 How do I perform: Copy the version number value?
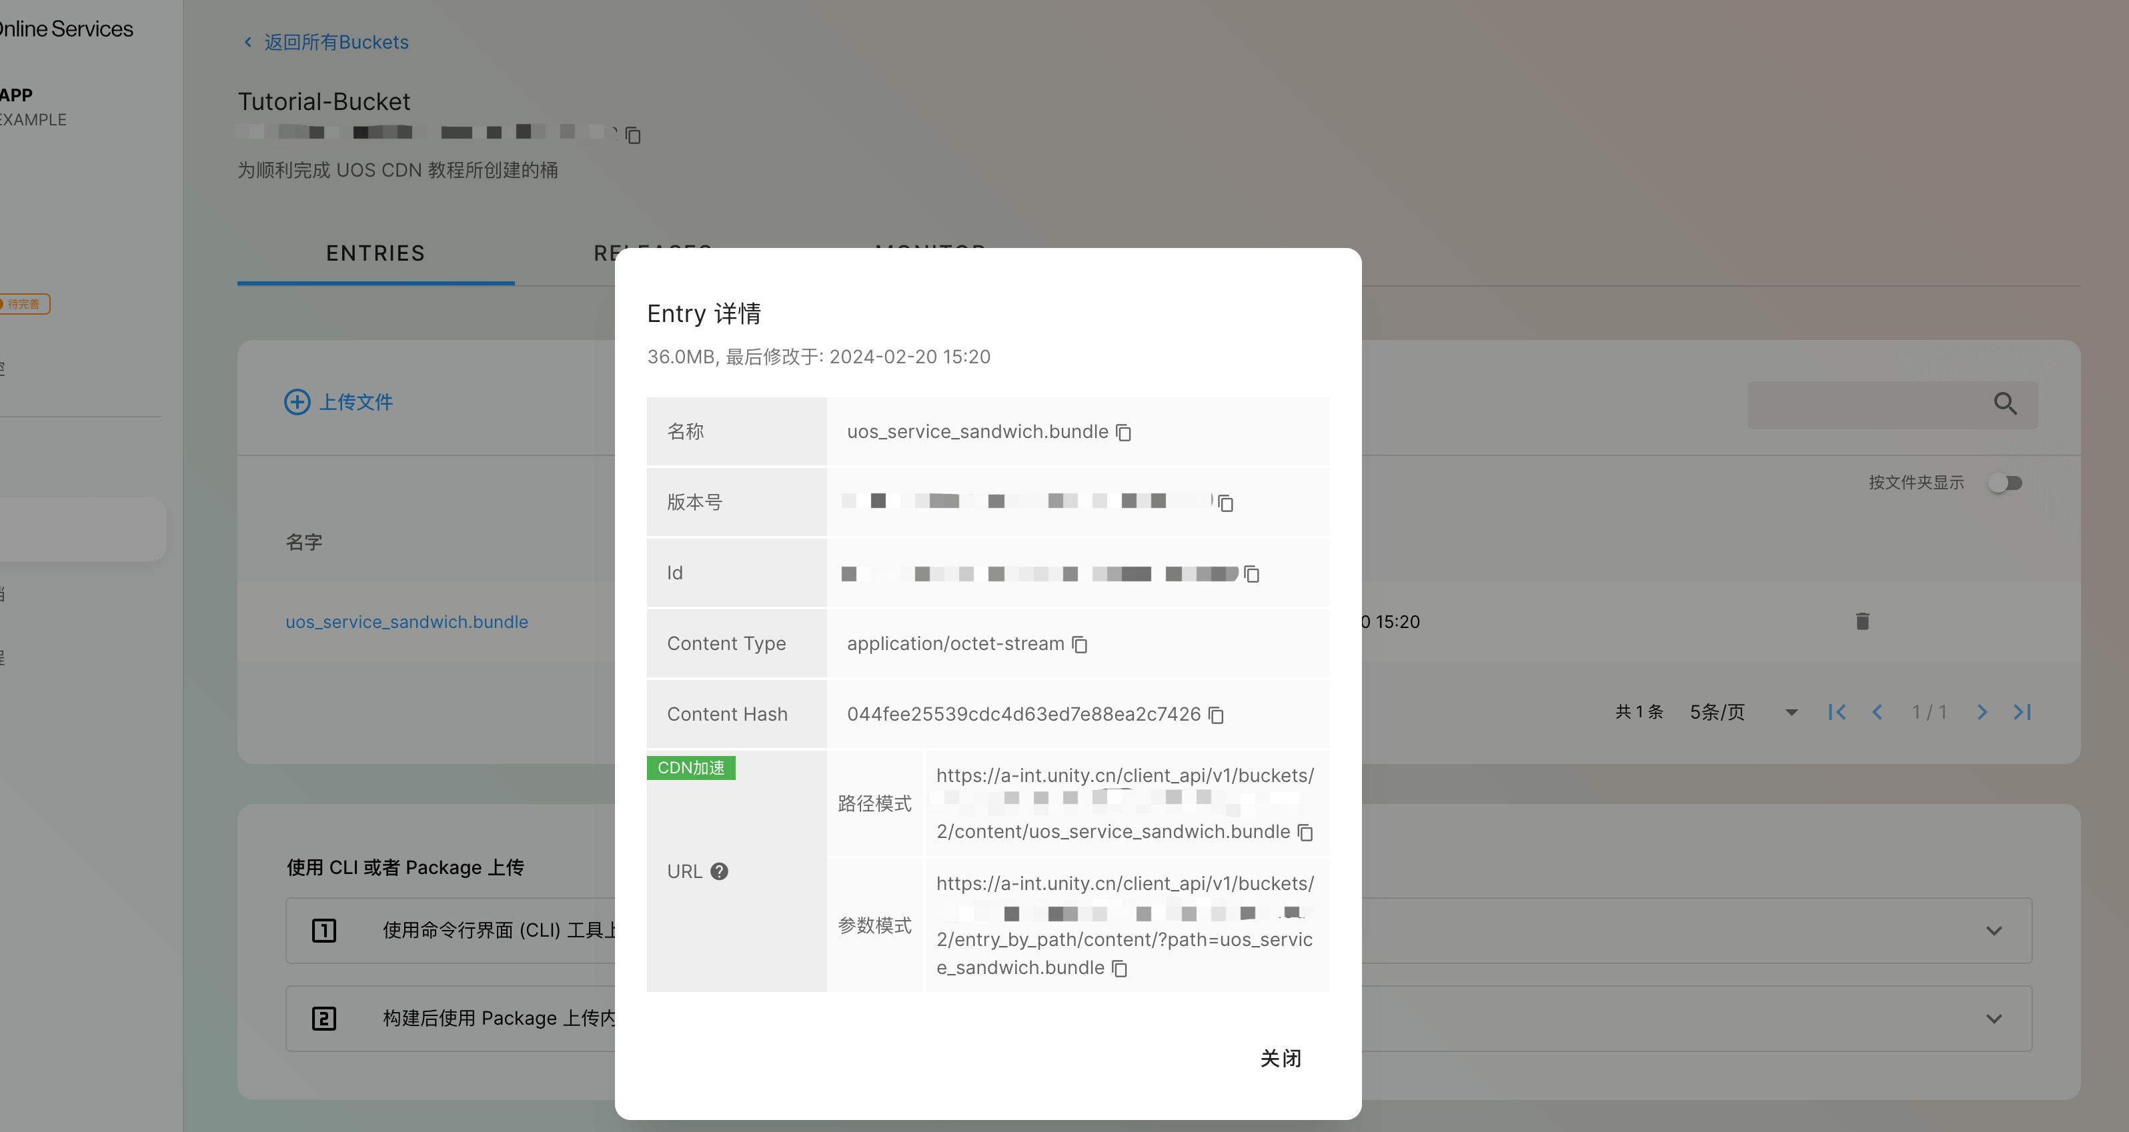(x=1226, y=503)
